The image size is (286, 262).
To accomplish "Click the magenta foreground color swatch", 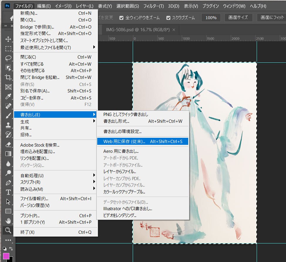I will (x=6, y=256).
